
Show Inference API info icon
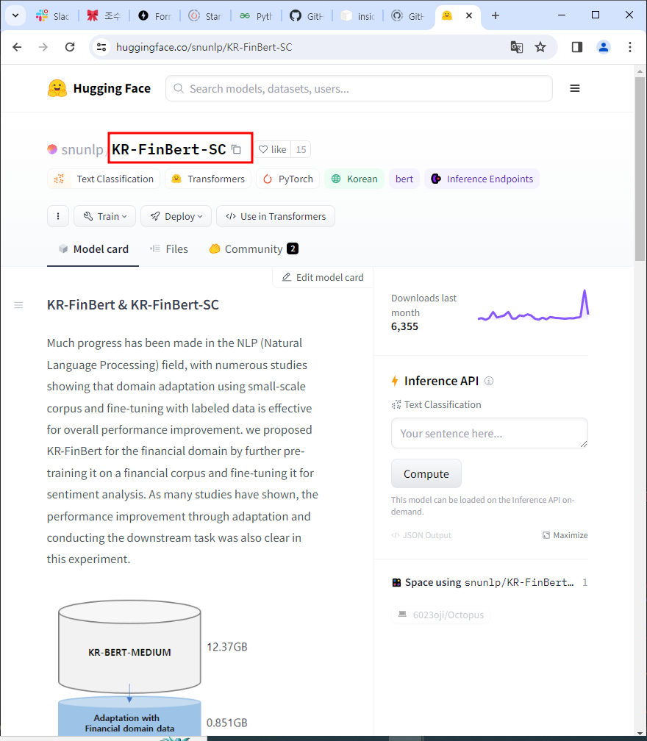click(x=489, y=381)
